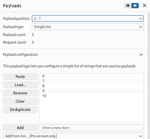Click the Deduplicate button
This screenshot has width=150, height=139.
(x=20, y=110)
